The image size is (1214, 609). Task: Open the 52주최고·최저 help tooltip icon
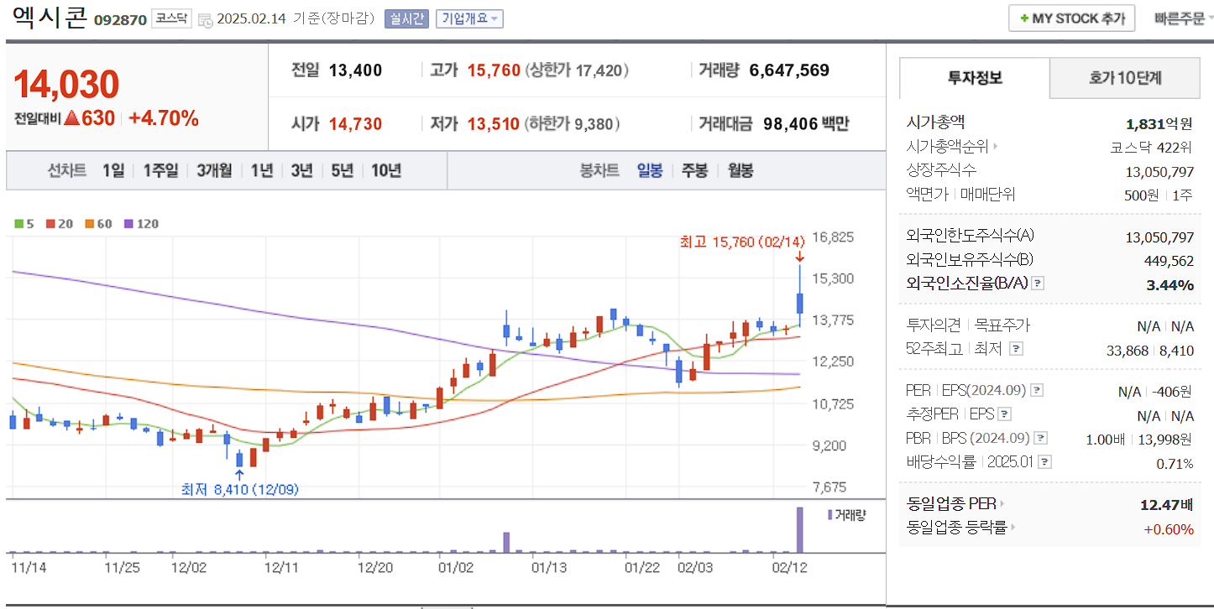1015,349
